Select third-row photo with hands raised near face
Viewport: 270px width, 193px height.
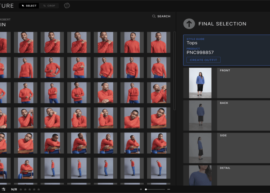159,93
